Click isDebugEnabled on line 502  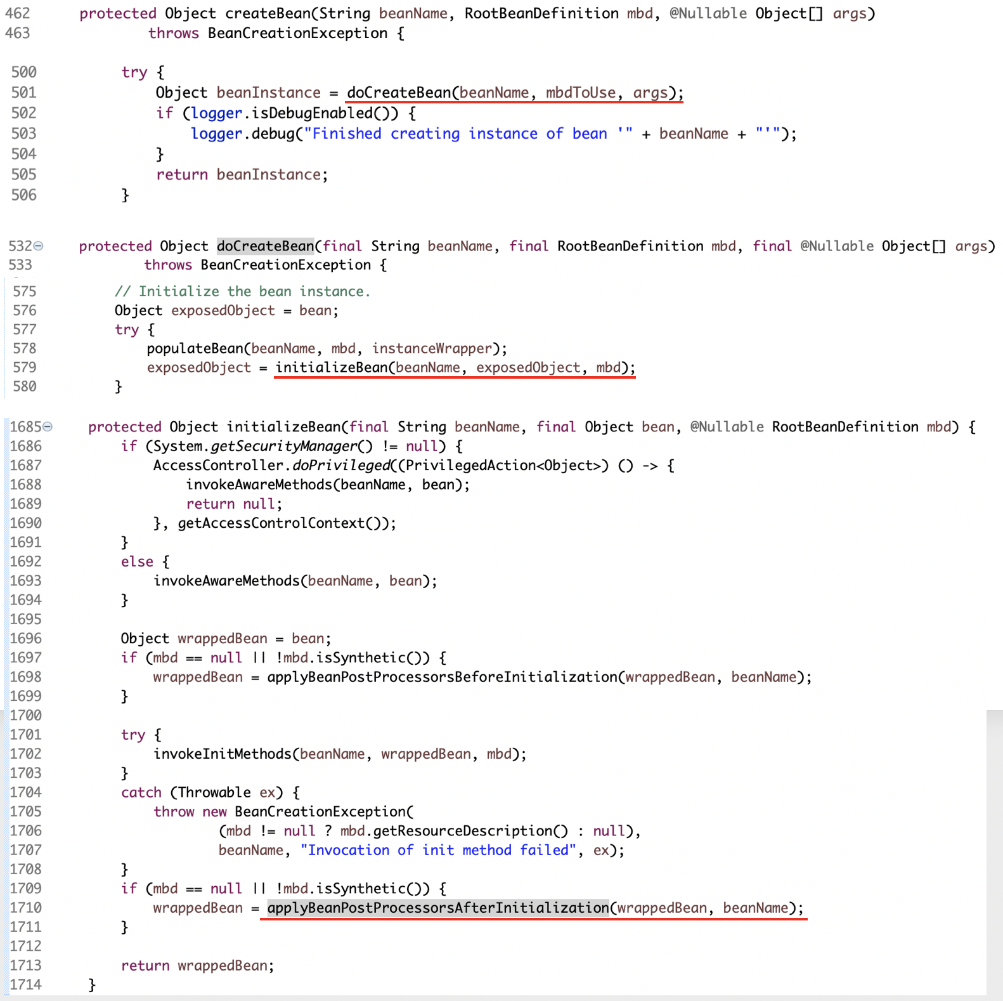[313, 114]
